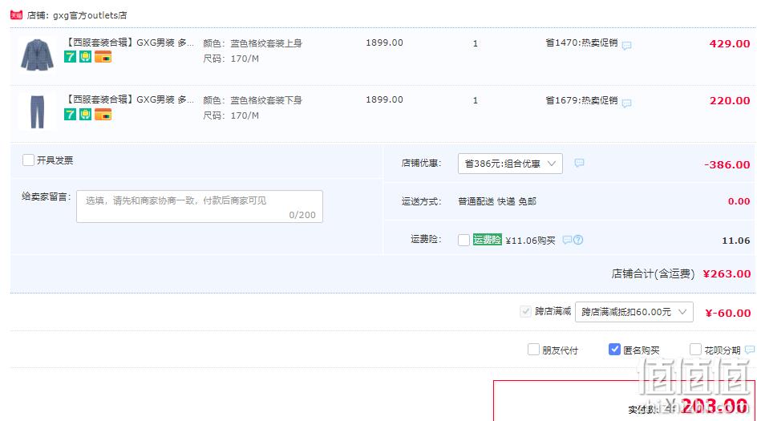Click comment bubble next to ¥11.06购买
Viewport: 757px width, 421px height.
[567, 240]
